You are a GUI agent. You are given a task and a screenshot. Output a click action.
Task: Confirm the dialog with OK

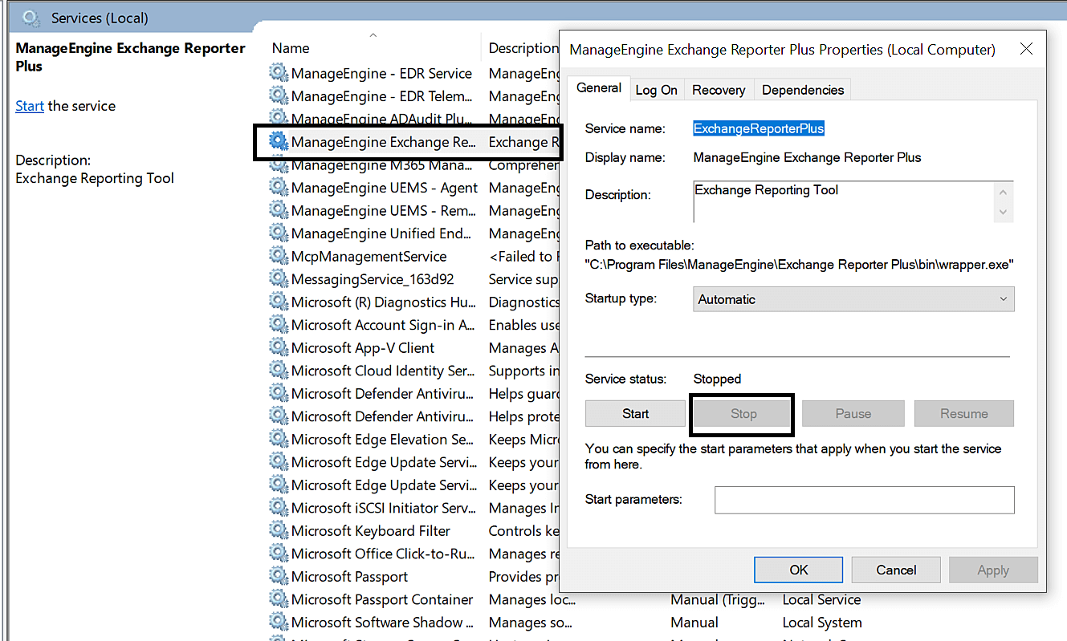[799, 570]
